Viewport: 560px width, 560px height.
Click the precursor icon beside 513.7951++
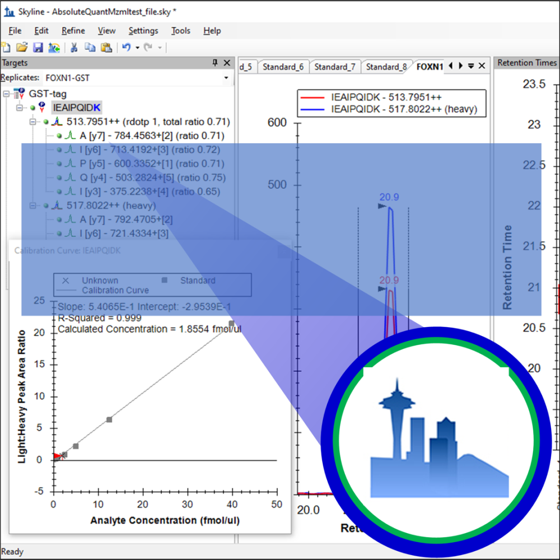tap(57, 122)
